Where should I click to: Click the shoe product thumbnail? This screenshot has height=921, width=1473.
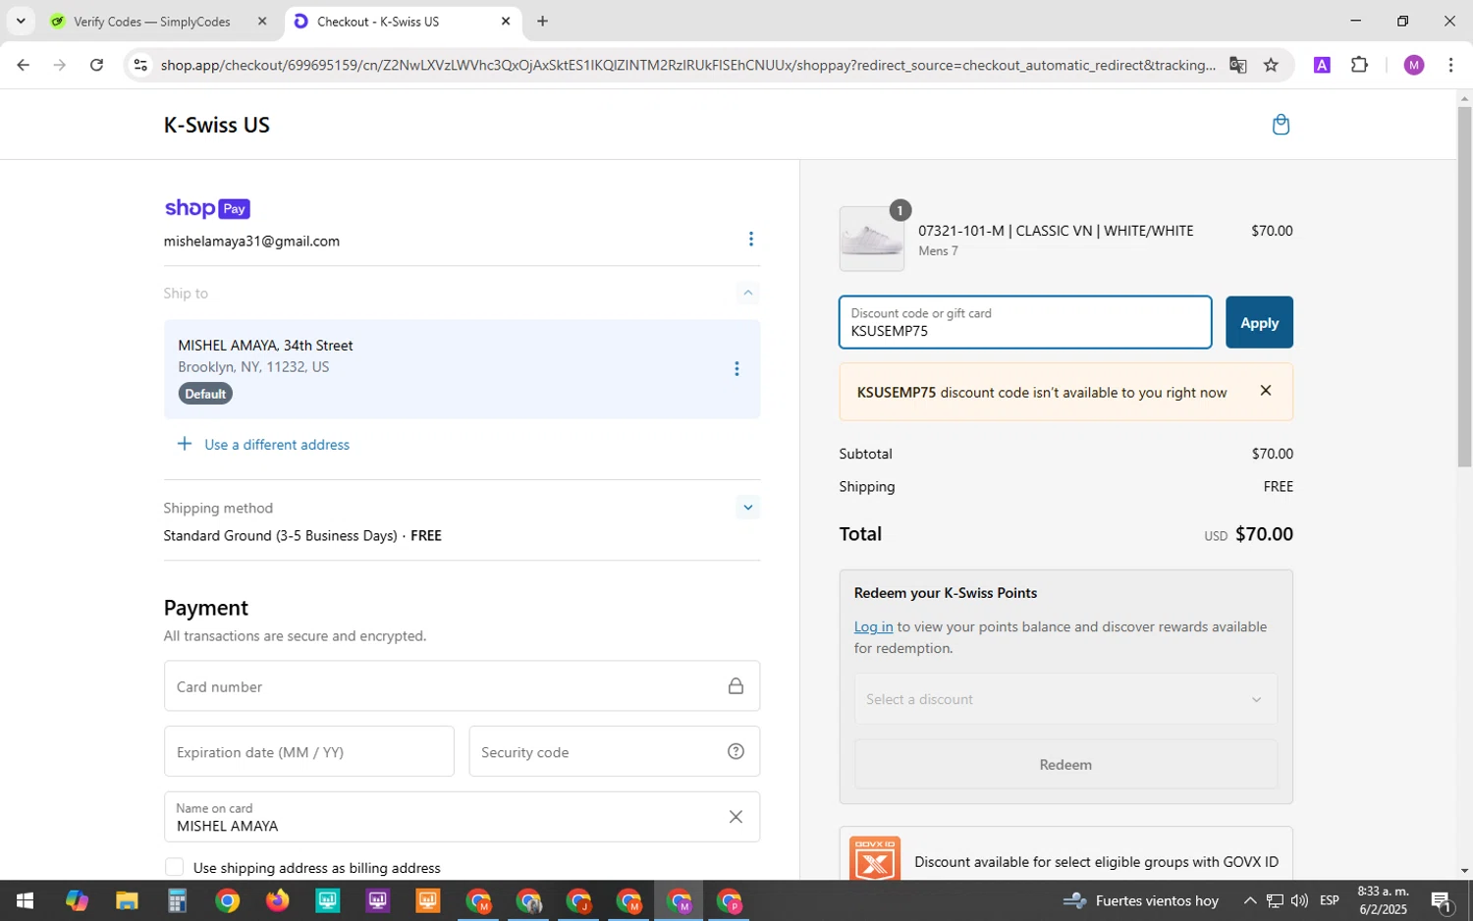(872, 239)
